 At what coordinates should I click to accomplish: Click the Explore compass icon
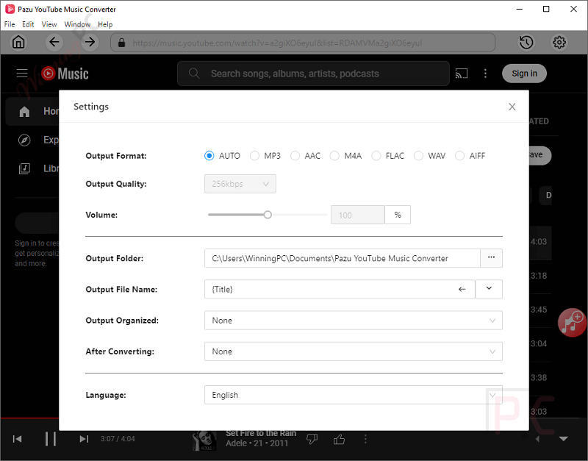[x=24, y=140]
